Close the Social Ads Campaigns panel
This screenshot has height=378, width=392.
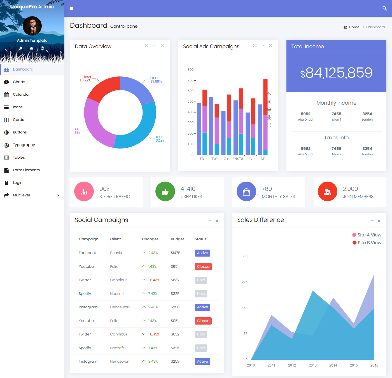[270, 46]
